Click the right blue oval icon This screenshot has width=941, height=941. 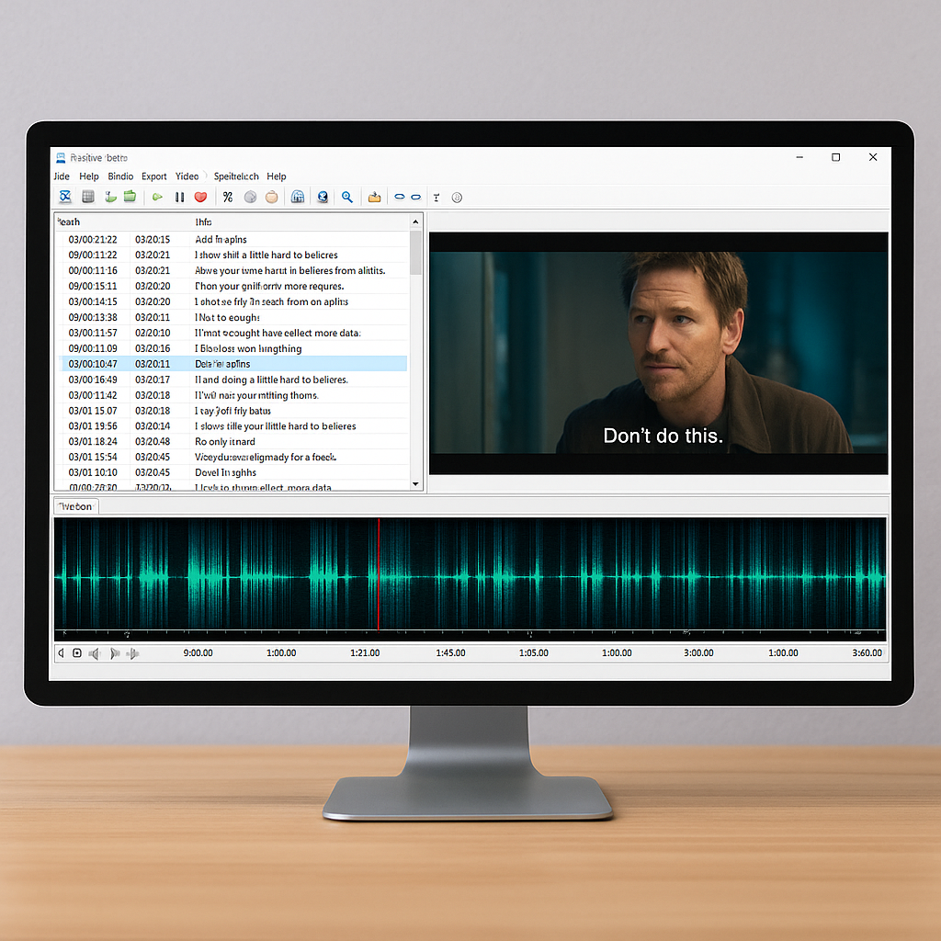(416, 197)
